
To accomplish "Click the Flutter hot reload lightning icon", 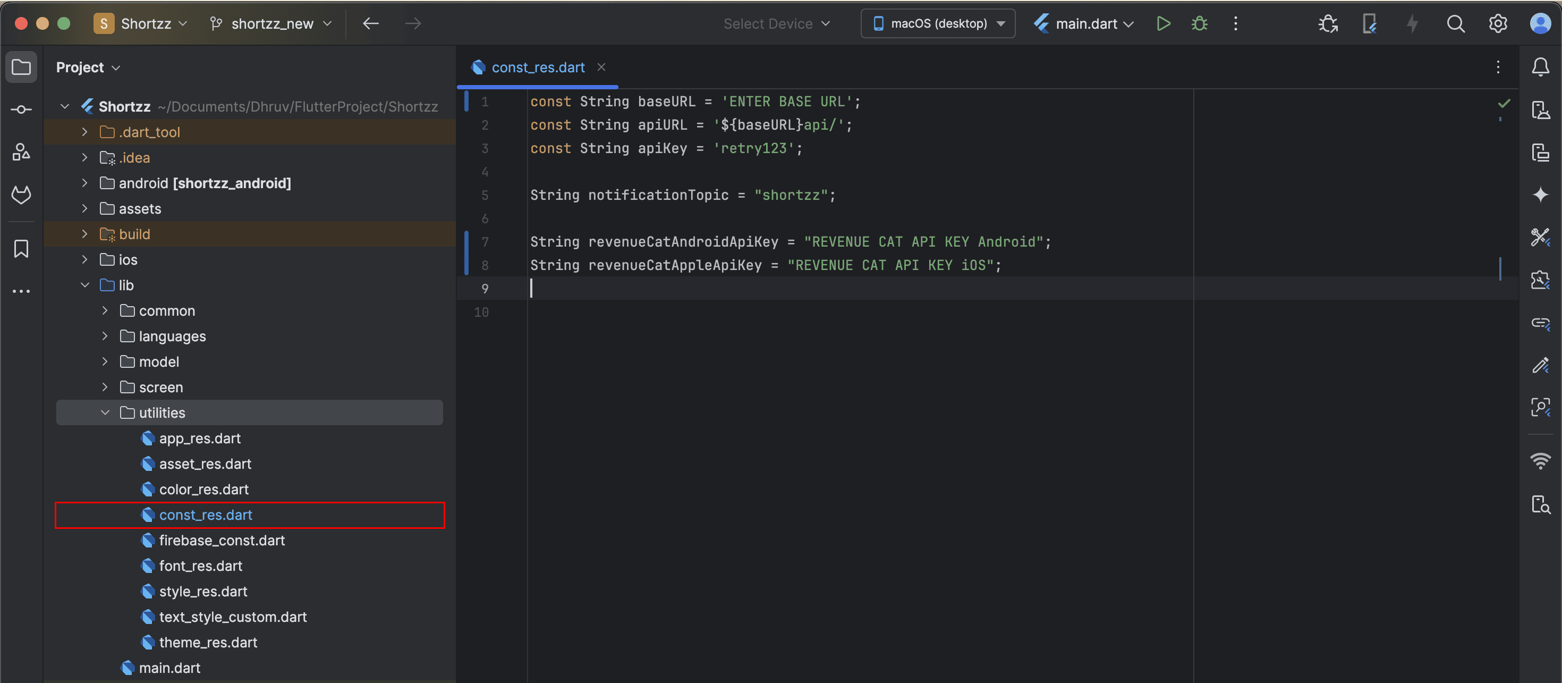I will (x=1412, y=24).
